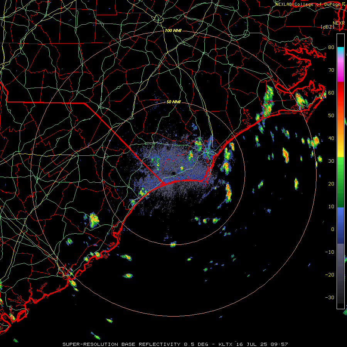This screenshot has height=347, width=347.
Task: Click the "16 JUL 25" date text
Action: click(252, 344)
